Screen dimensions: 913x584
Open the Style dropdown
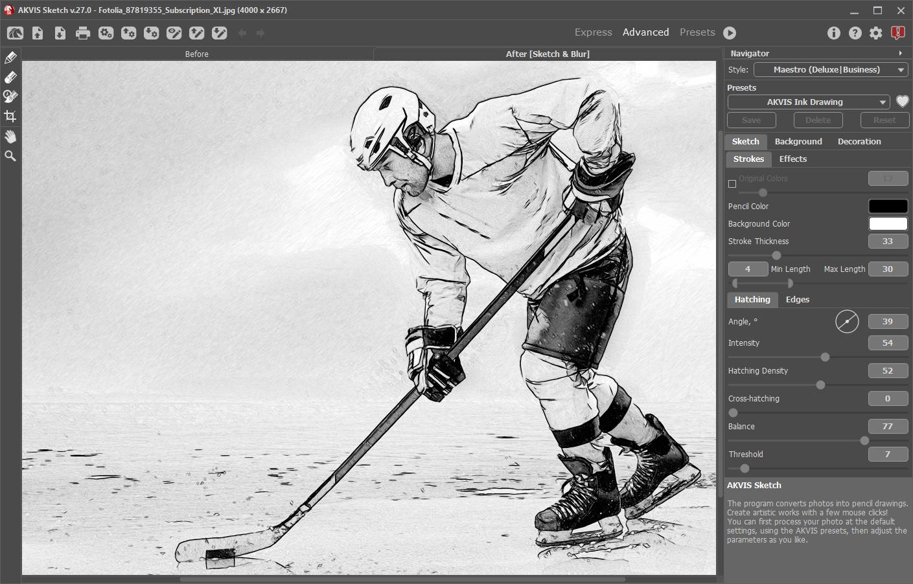tap(831, 70)
